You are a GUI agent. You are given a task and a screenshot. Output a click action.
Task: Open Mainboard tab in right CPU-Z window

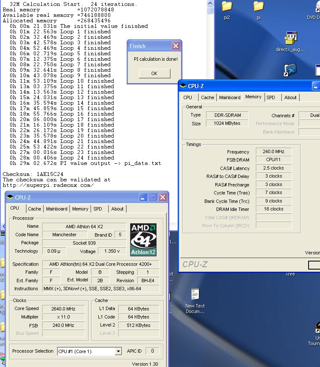[230, 97]
